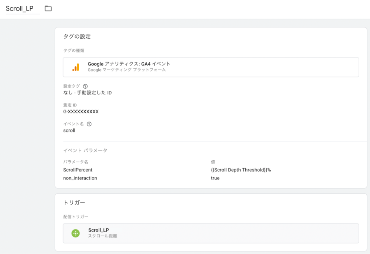Click the トリガー section heading
Screen dimensions: 370x254
(74, 203)
